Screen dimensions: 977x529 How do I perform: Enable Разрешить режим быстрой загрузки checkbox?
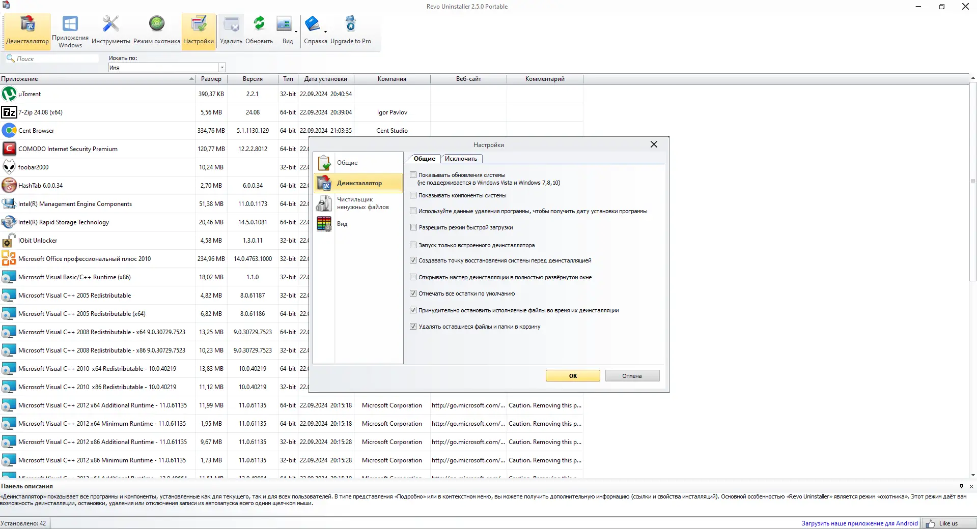[x=413, y=227]
